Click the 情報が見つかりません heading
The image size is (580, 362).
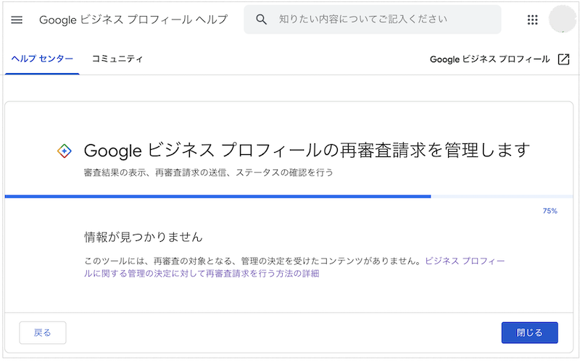click(144, 237)
